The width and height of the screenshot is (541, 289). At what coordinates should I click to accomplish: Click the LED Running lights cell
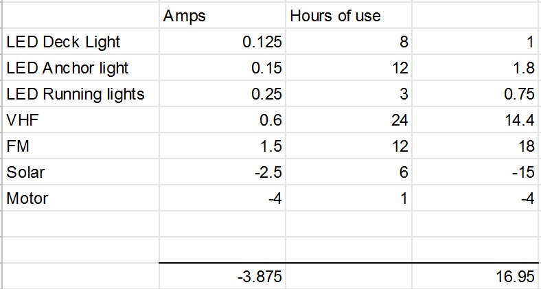81,93
